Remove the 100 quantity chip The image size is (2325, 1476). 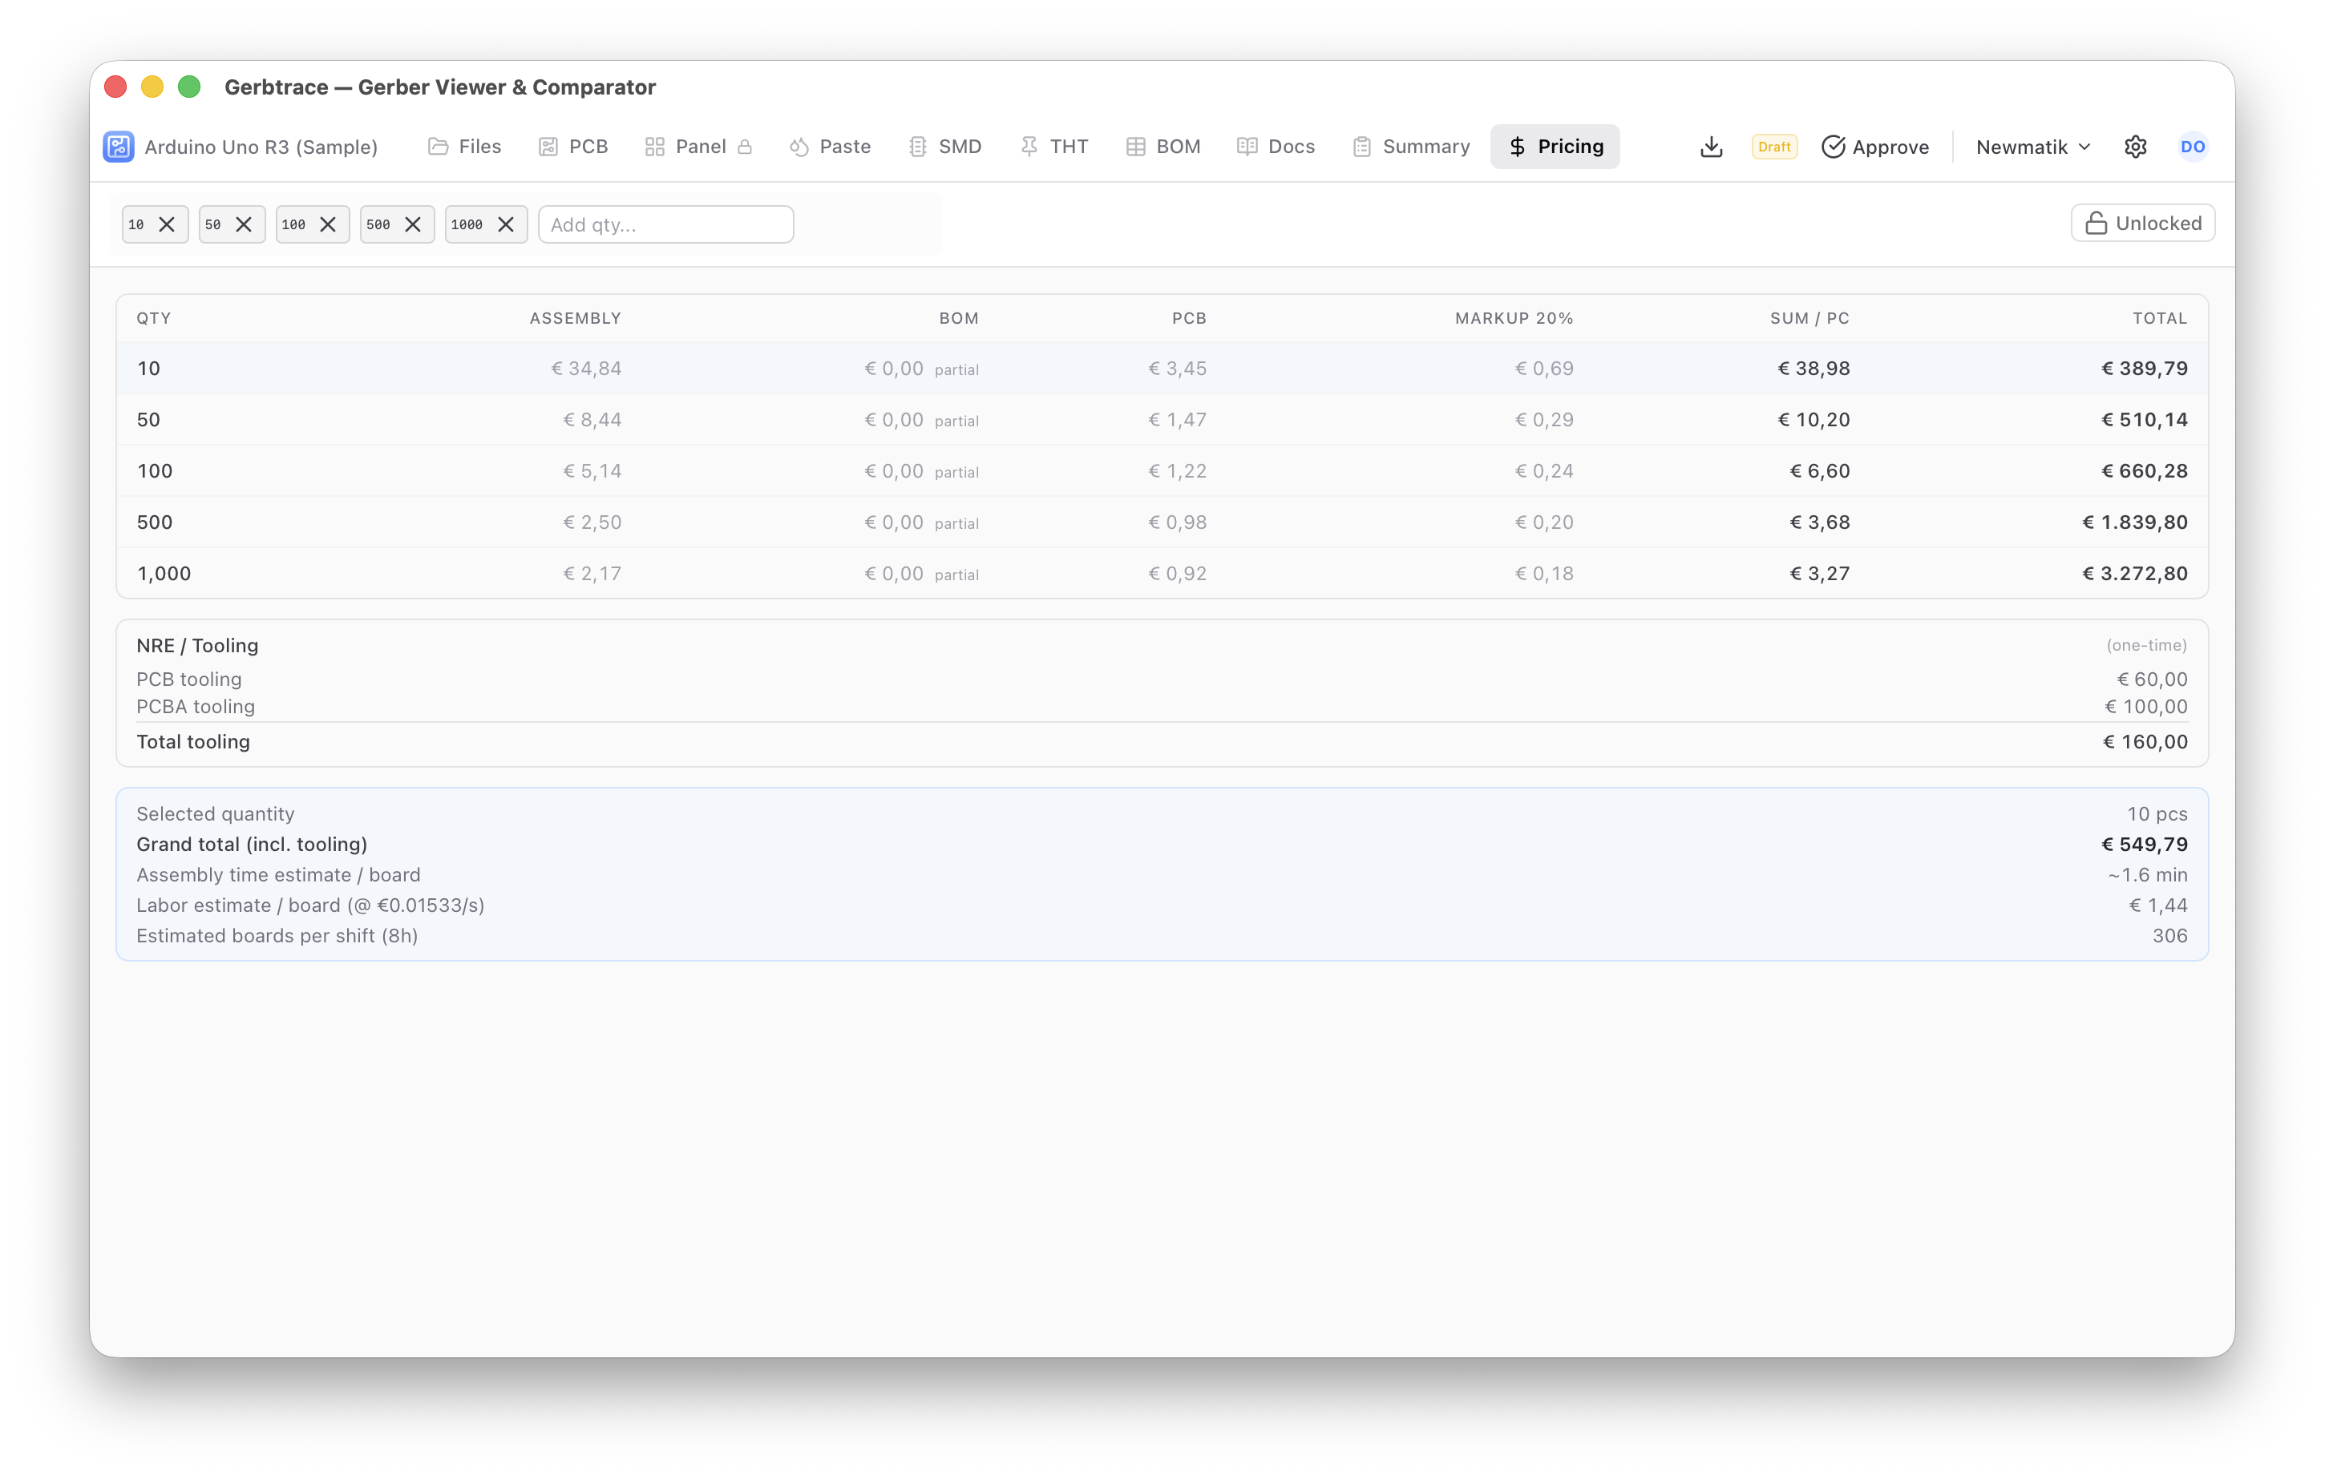pos(327,225)
